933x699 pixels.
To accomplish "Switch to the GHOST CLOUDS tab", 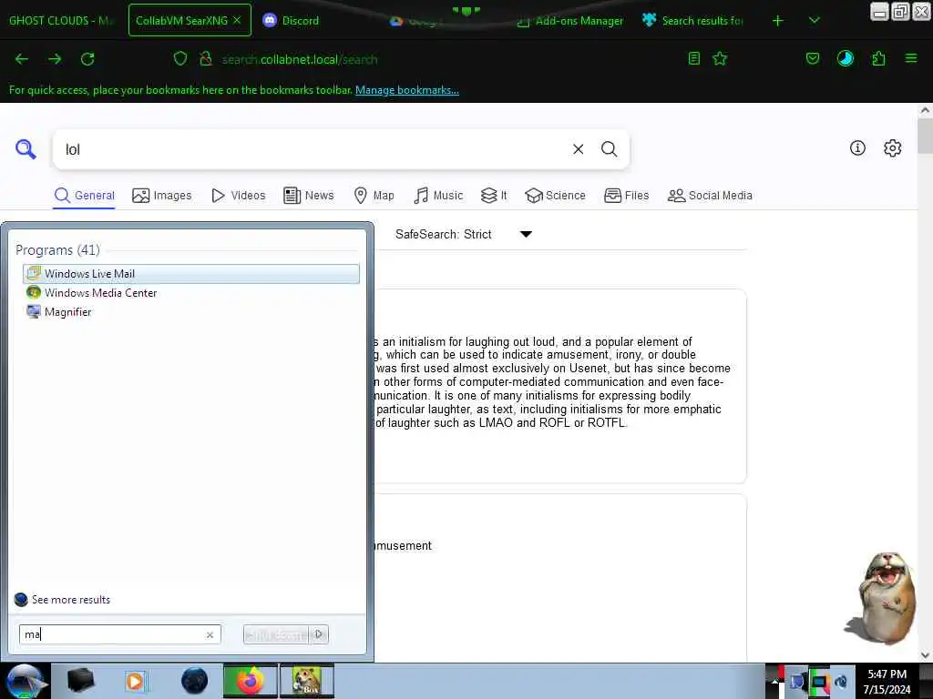I will tap(61, 20).
